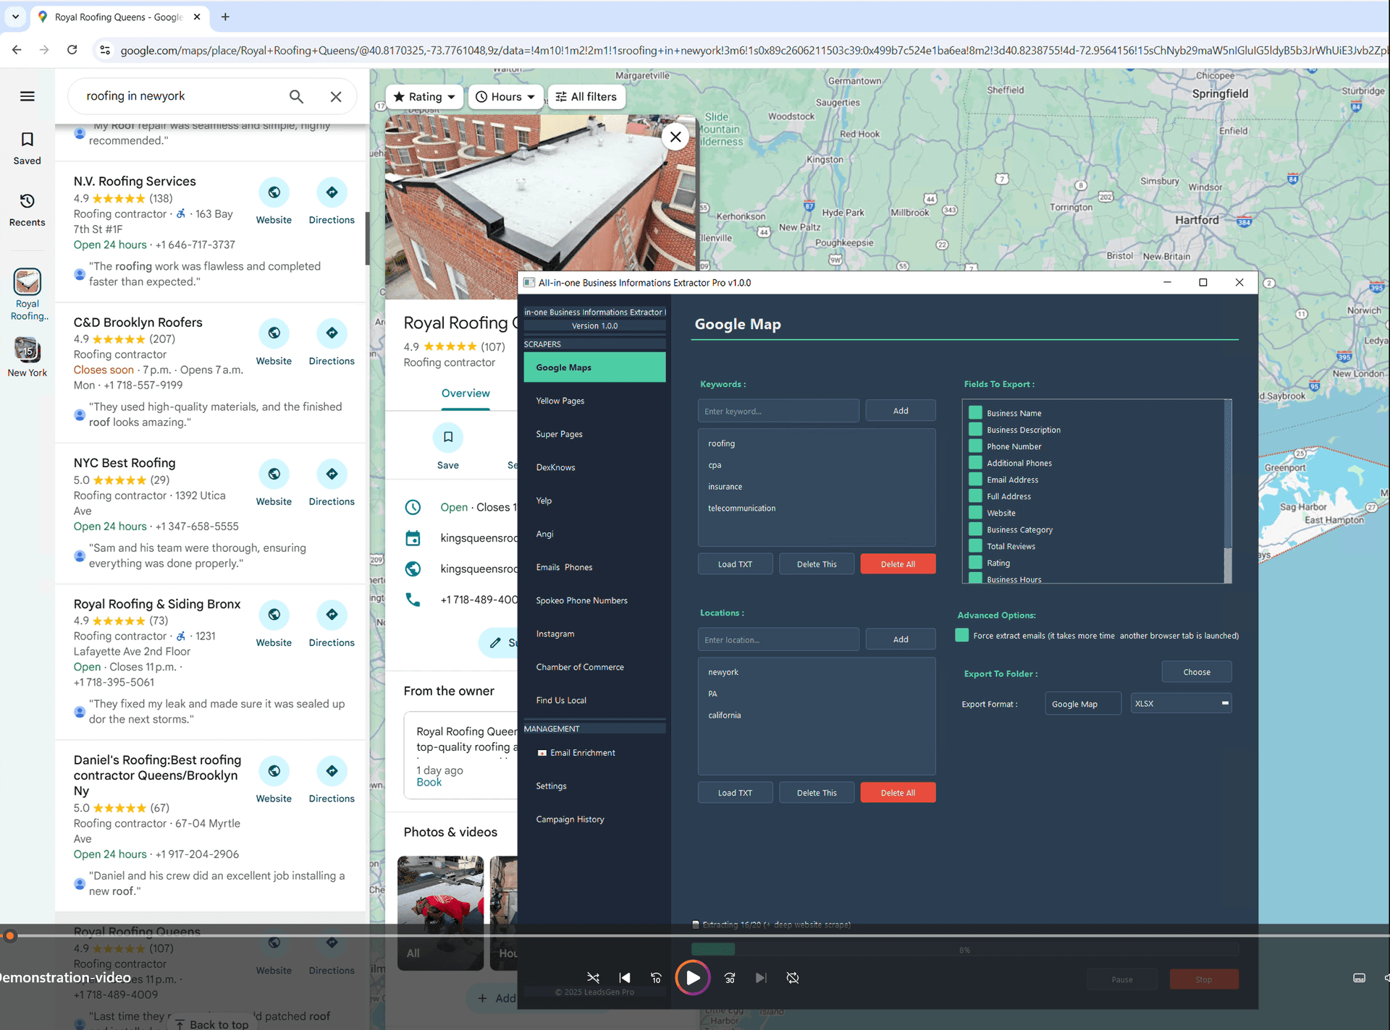Screen dimensions: 1390x1030
Task: Get Directions to NYC Best Roofing
Action: (332, 475)
